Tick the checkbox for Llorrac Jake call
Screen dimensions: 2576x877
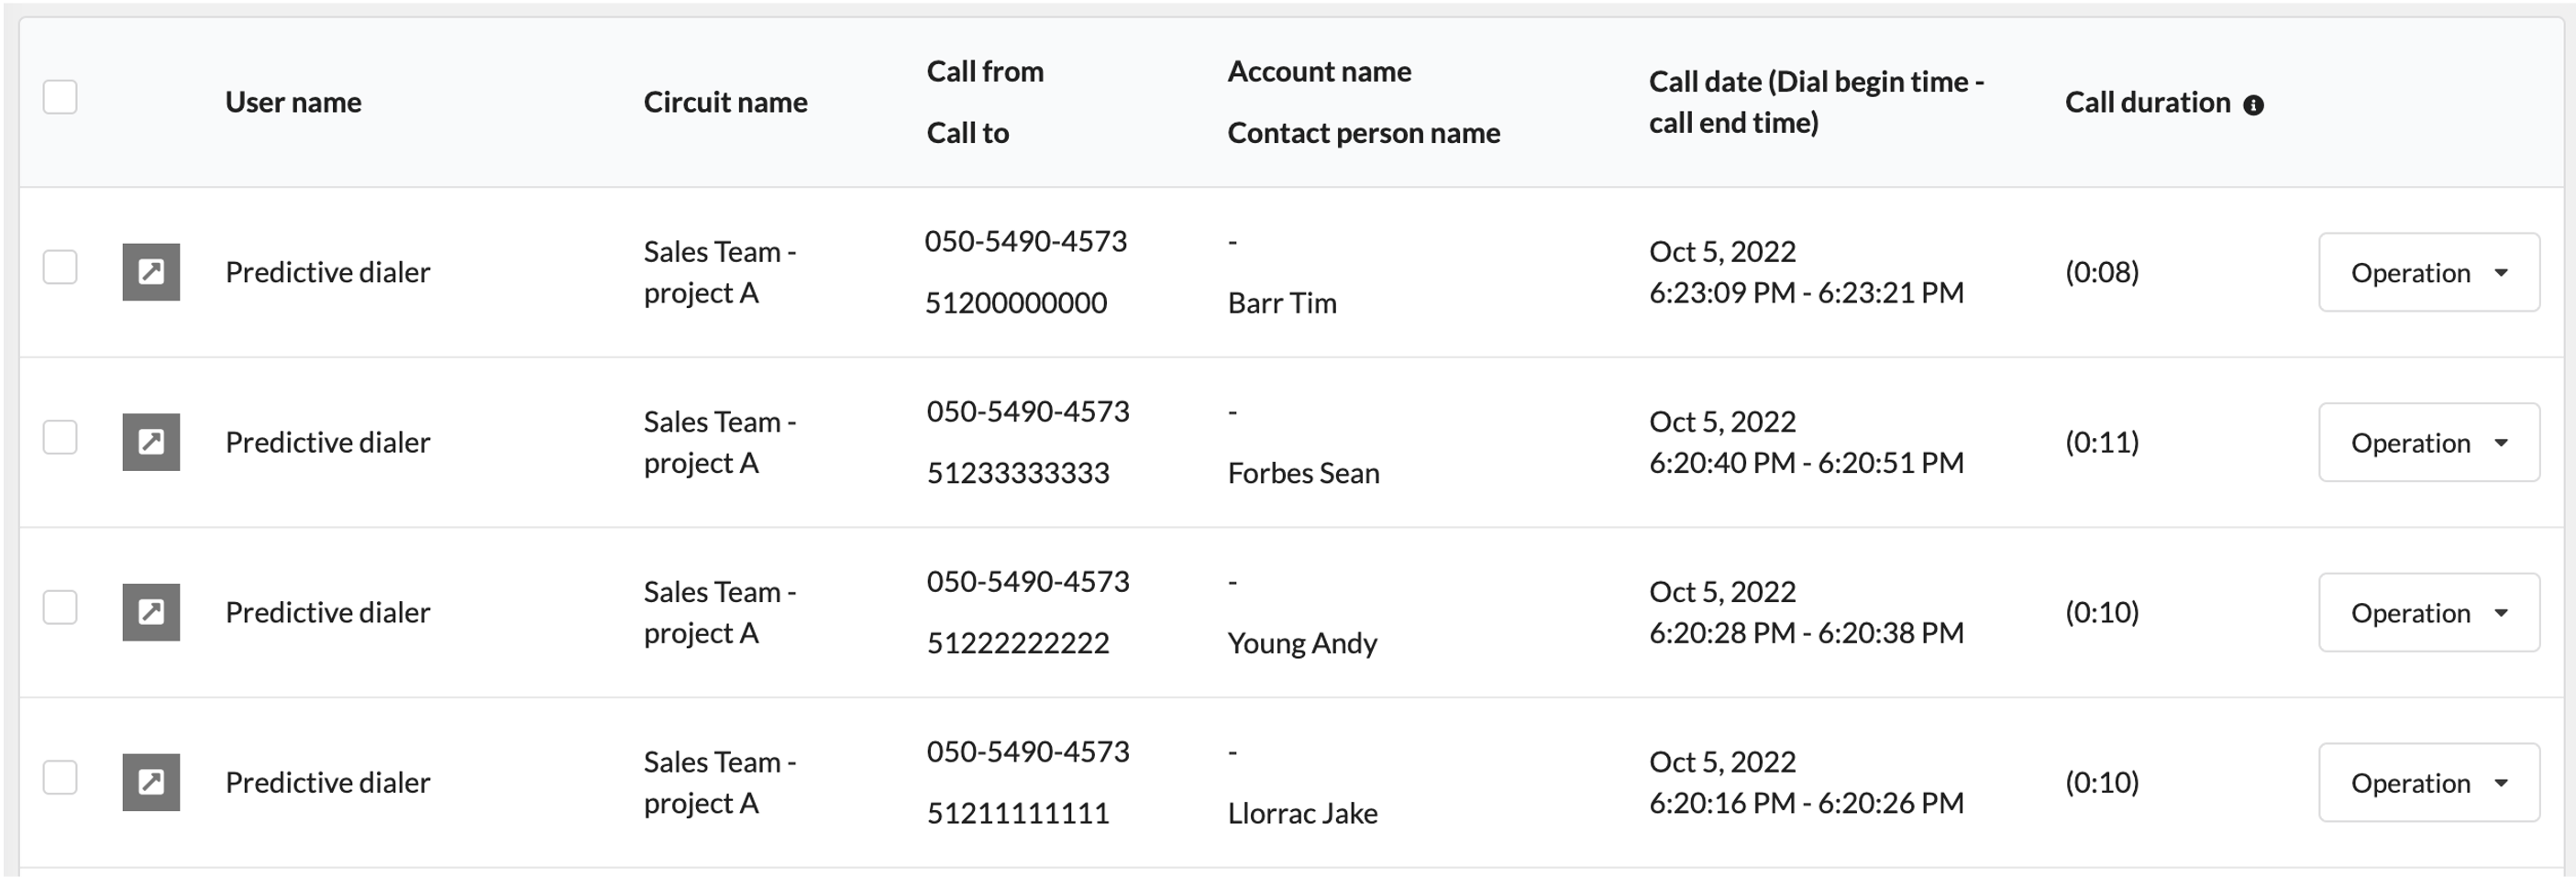[60, 776]
